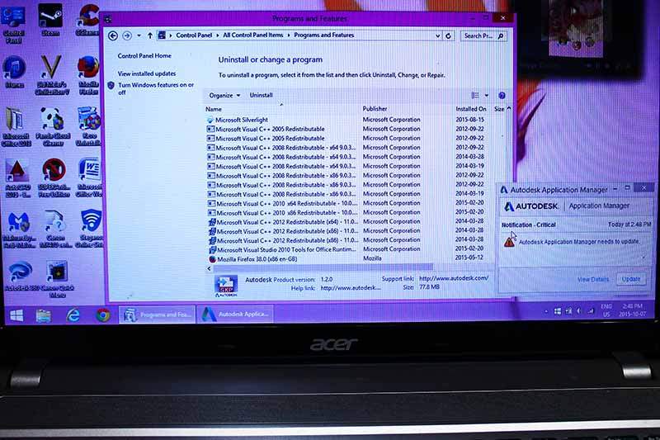Switch to Programs and Features taskbar button
The height and width of the screenshot is (440, 660).
(x=158, y=315)
